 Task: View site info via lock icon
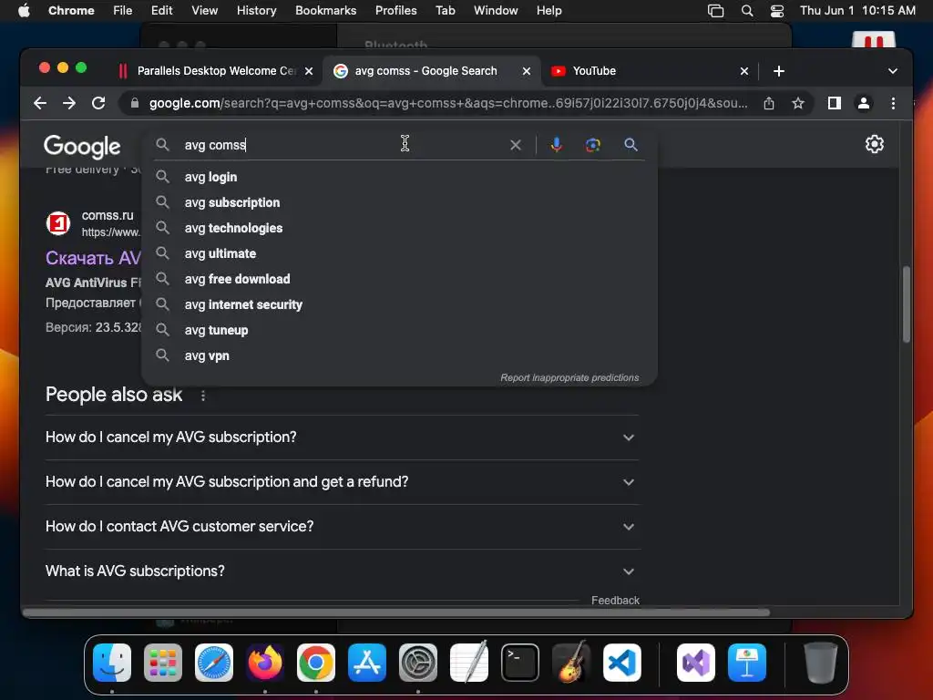135,103
